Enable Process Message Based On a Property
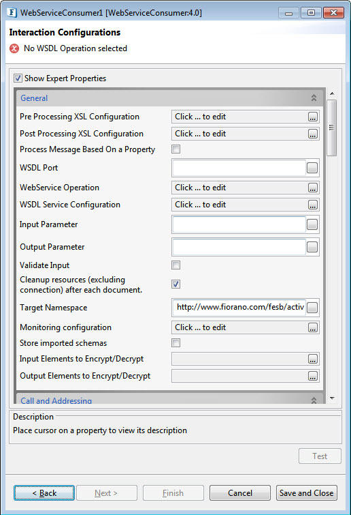The height and width of the screenshot is (515, 351). coord(175,149)
